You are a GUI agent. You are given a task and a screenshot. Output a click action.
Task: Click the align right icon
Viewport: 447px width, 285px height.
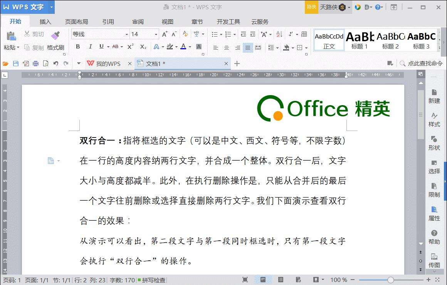pyautogui.click(x=237, y=48)
